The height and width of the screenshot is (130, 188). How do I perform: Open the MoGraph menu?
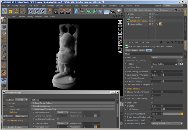(x=84, y=6)
